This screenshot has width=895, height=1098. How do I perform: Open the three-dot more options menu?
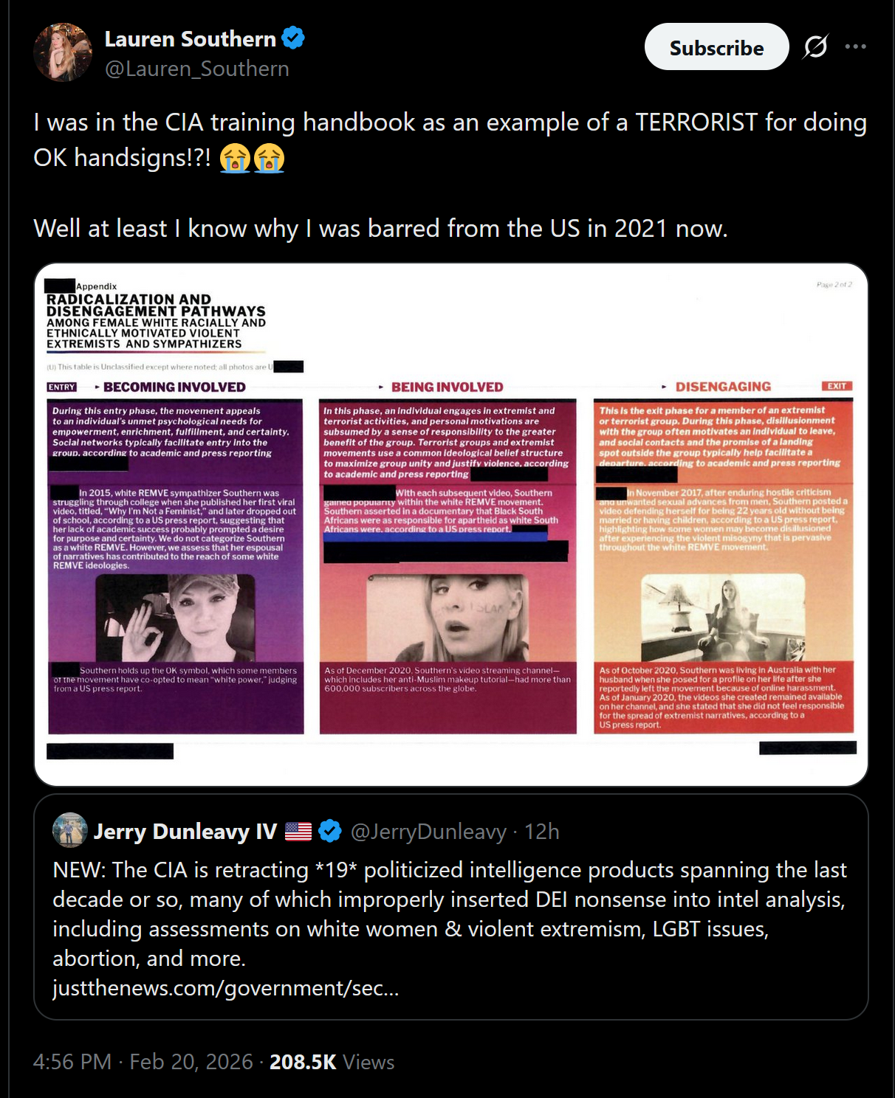pos(855,46)
